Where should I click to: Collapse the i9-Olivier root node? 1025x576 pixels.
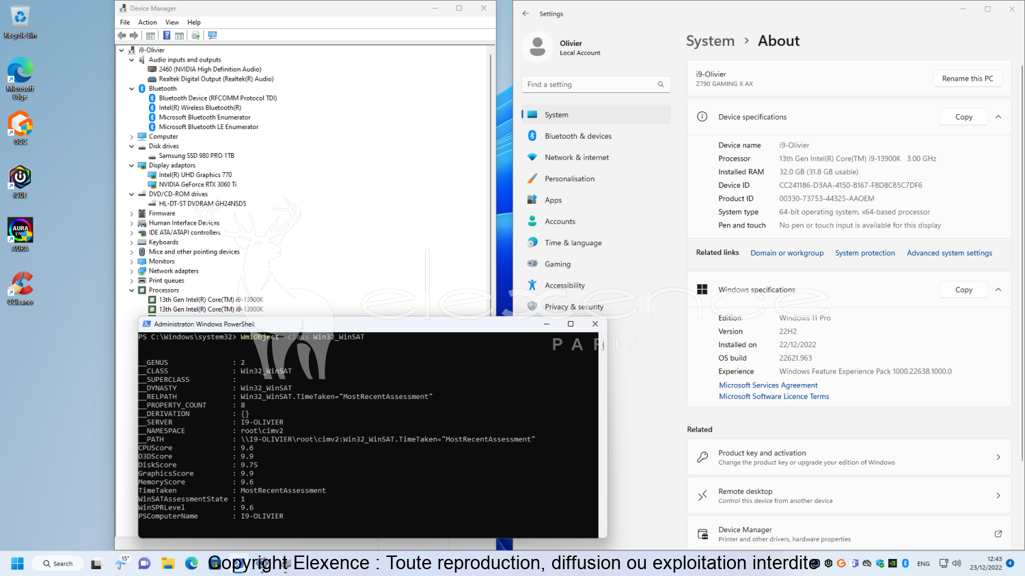(122, 51)
